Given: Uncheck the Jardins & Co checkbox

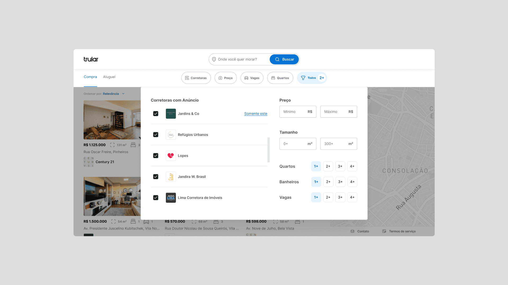Looking at the screenshot, I should coord(156,114).
